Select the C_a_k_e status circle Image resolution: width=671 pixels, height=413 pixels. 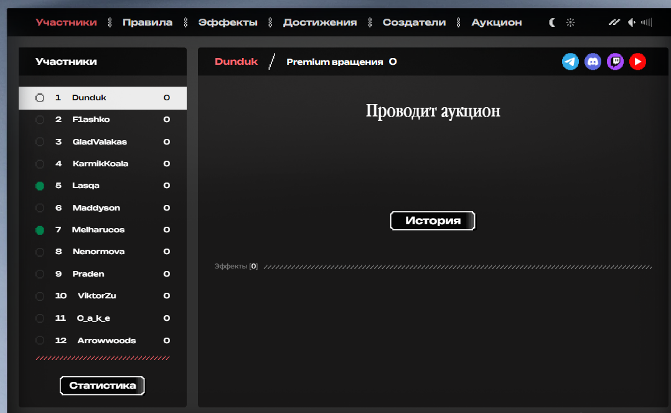40,318
